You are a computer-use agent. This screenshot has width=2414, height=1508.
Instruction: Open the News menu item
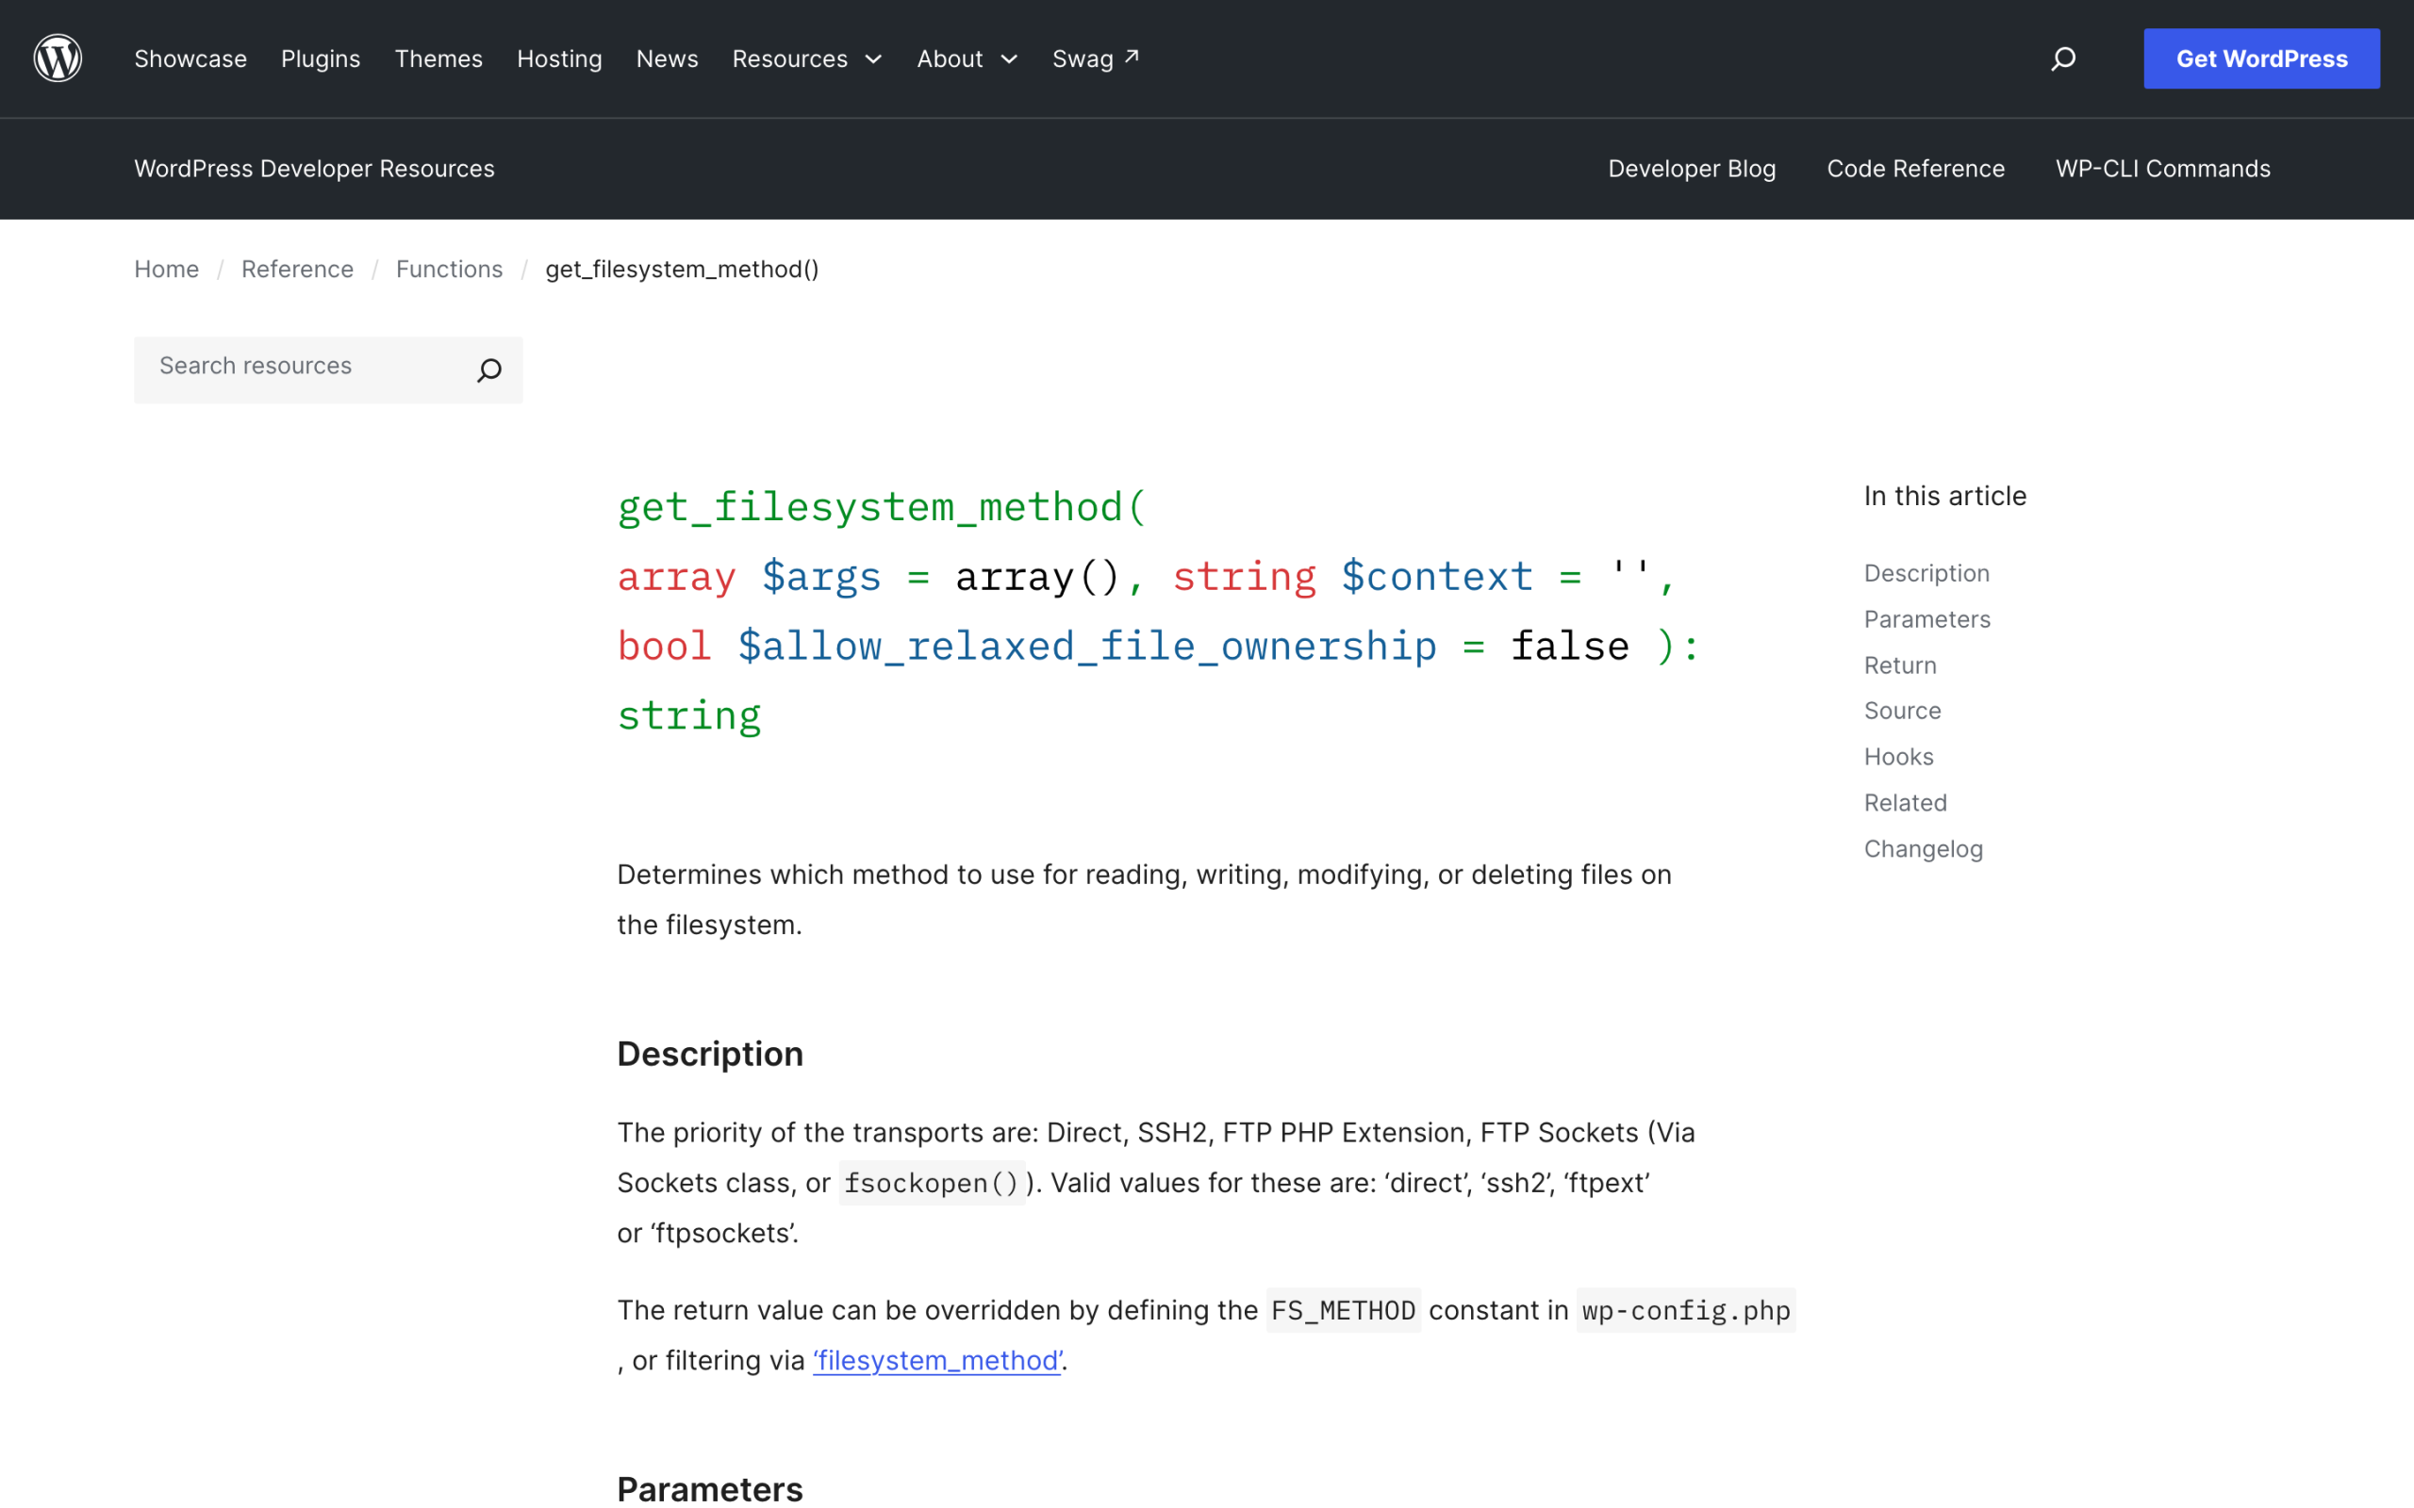pyautogui.click(x=668, y=58)
